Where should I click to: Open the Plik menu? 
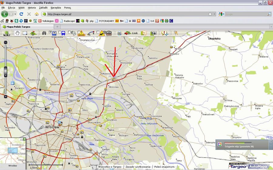point(3,8)
